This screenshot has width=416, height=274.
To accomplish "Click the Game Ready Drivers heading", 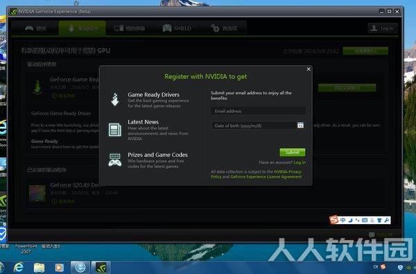I will coord(153,94).
